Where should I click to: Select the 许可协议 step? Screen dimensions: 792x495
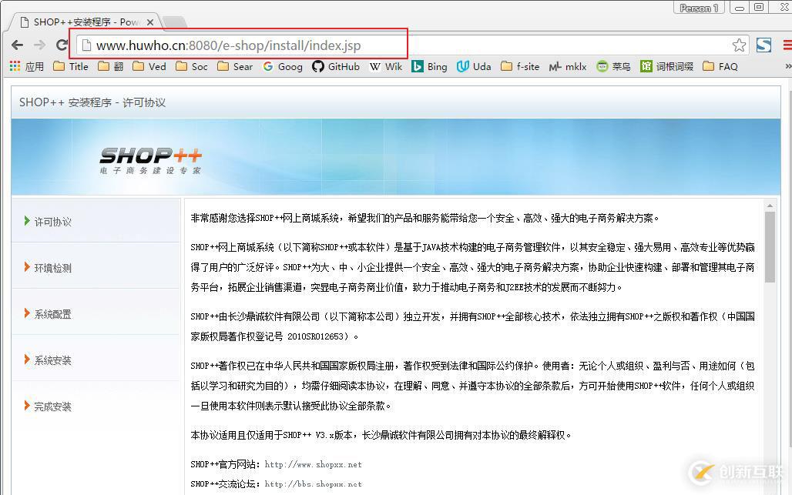(x=96, y=222)
